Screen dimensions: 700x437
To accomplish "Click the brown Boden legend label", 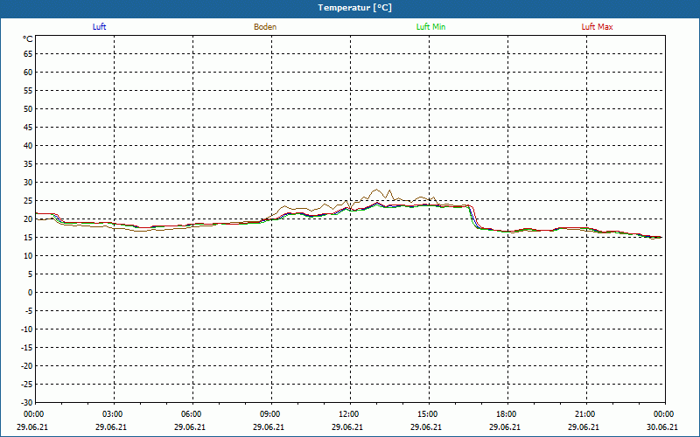I will pyautogui.click(x=265, y=27).
